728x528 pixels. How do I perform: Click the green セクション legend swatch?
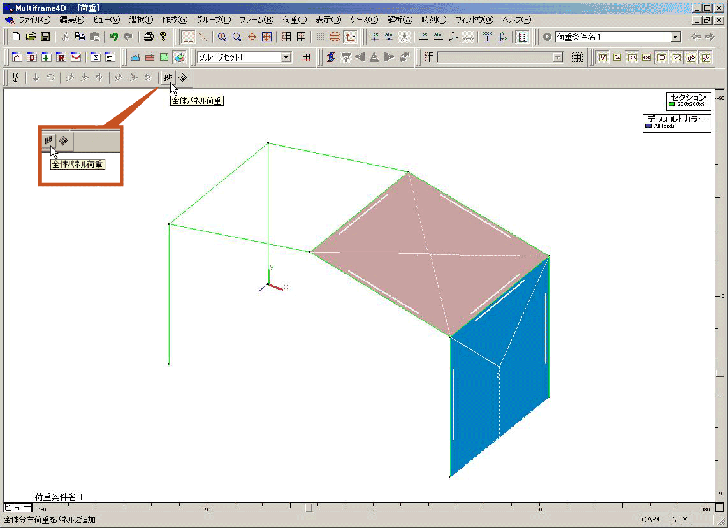click(671, 104)
